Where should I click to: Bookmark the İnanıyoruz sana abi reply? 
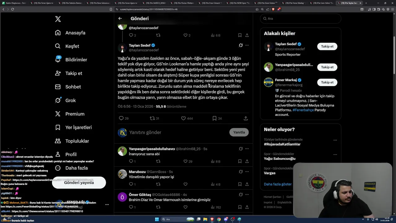pyautogui.click(x=240, y=161)
